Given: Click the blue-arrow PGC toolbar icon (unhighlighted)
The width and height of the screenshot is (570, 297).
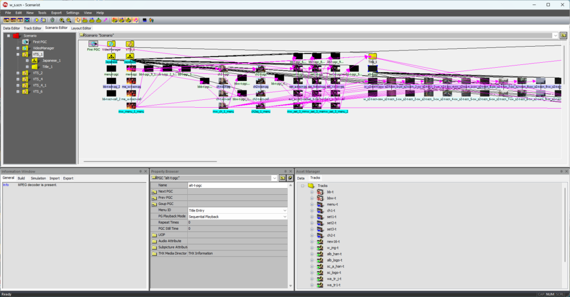Looking at the screenshot, I should [92, 21].
